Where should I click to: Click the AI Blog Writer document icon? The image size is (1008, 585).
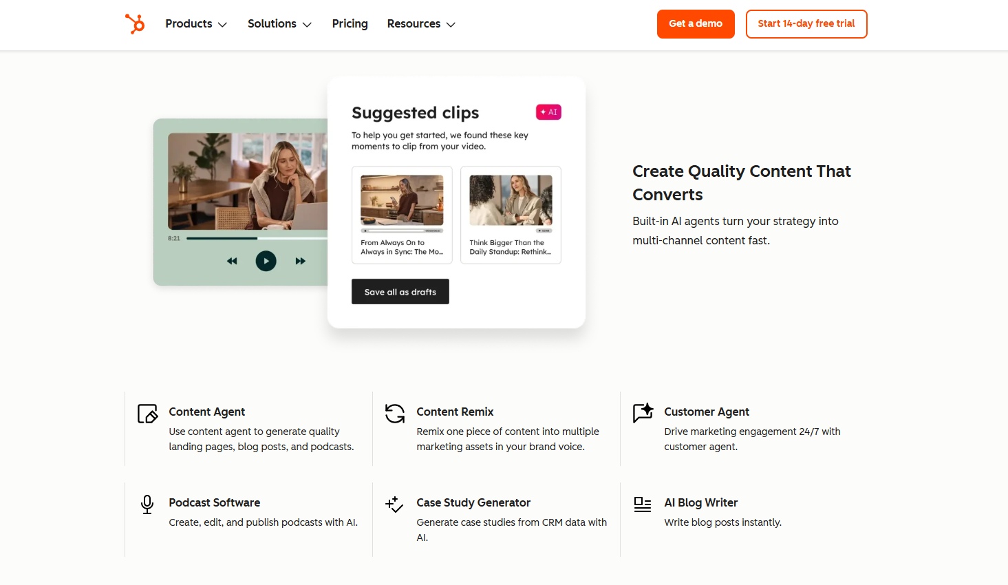[642, 504]
